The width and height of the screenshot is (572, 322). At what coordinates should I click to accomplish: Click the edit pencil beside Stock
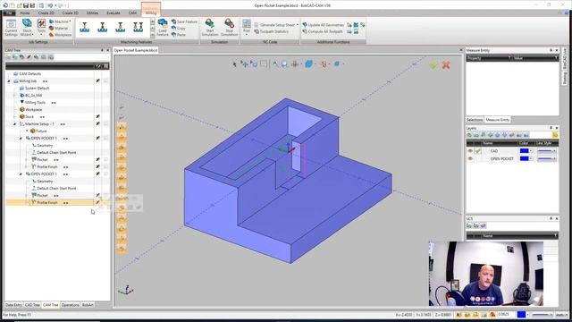coord(97,116)
